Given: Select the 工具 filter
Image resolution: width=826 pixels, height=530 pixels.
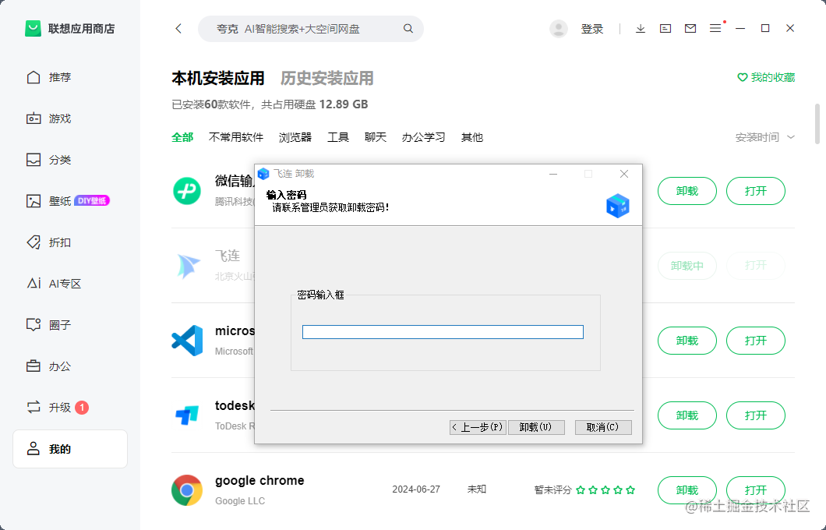Looking at the screenshot, I should [x=338, y=137].
